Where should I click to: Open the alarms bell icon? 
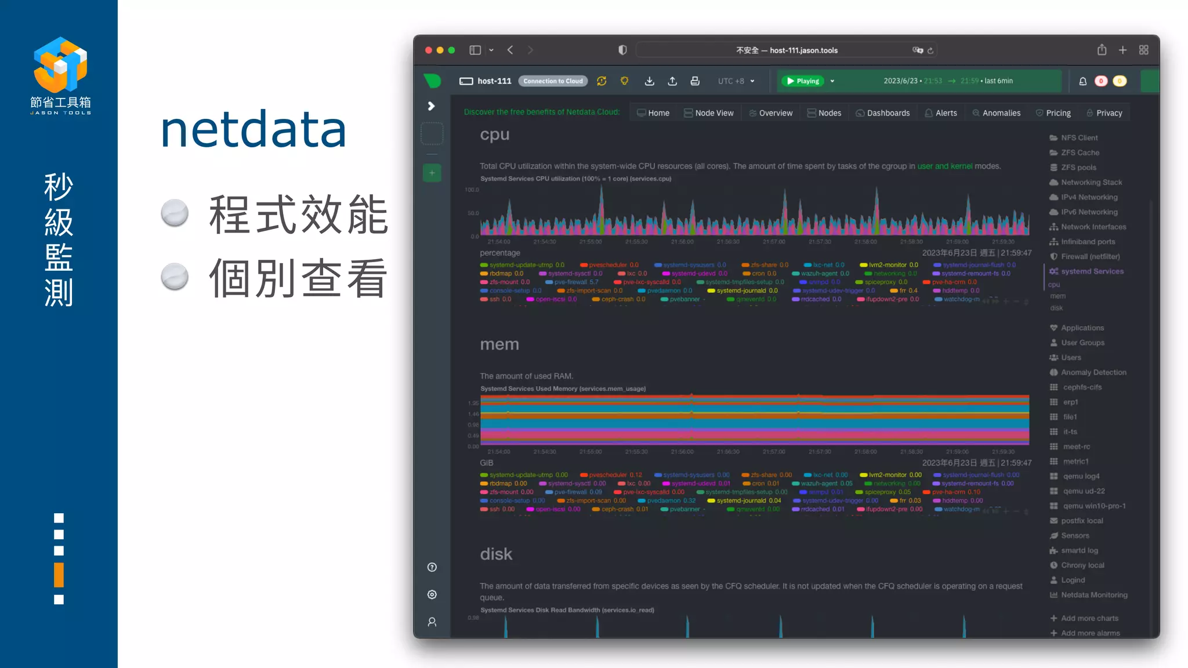click(1082, 81)
